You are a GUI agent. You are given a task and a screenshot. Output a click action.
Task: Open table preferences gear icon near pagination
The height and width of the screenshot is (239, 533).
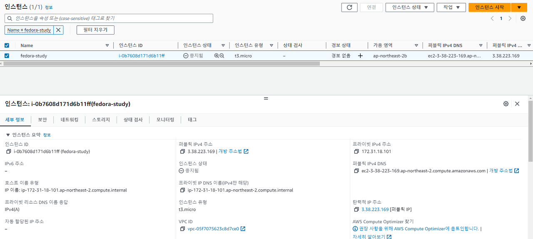523,18
